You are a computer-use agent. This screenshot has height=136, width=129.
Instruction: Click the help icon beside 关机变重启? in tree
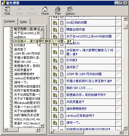point(11,70)
